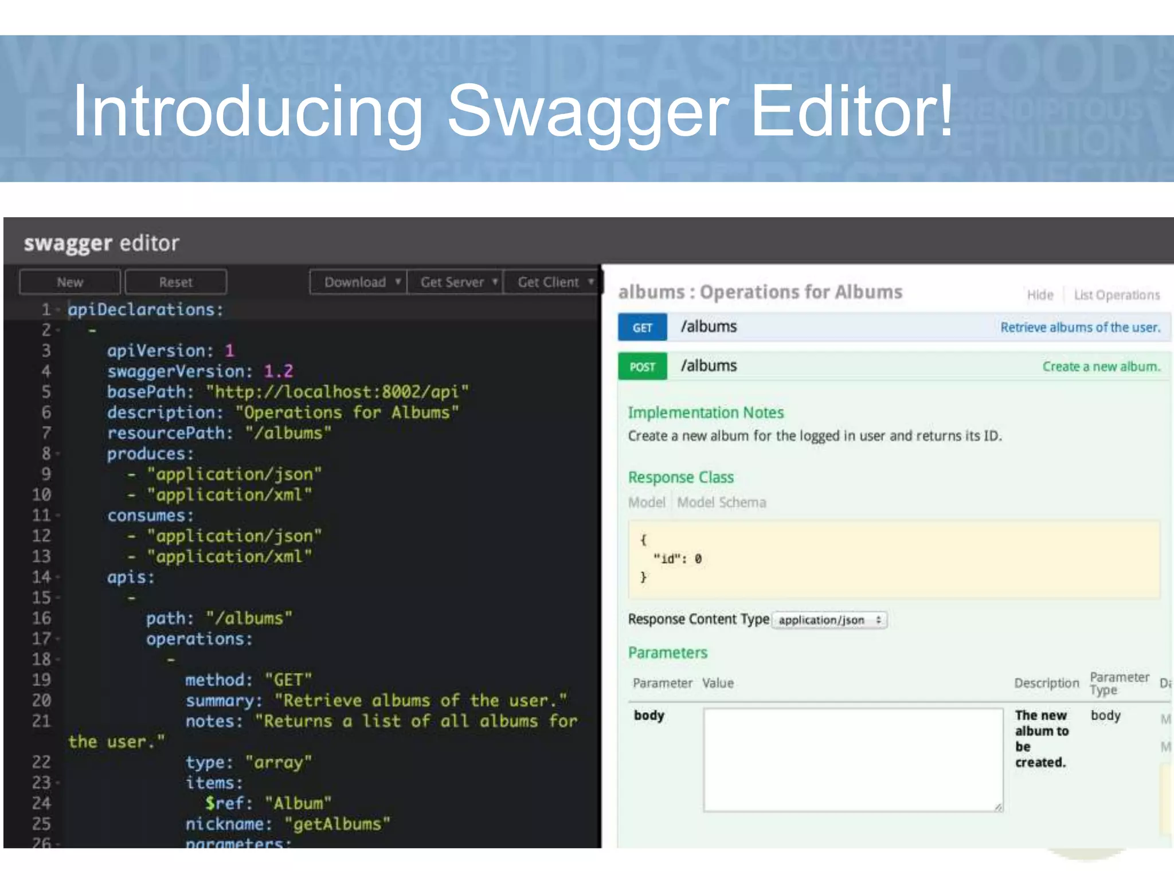
Task: Open the Response Content Type select box
Action: coord(829,620)
